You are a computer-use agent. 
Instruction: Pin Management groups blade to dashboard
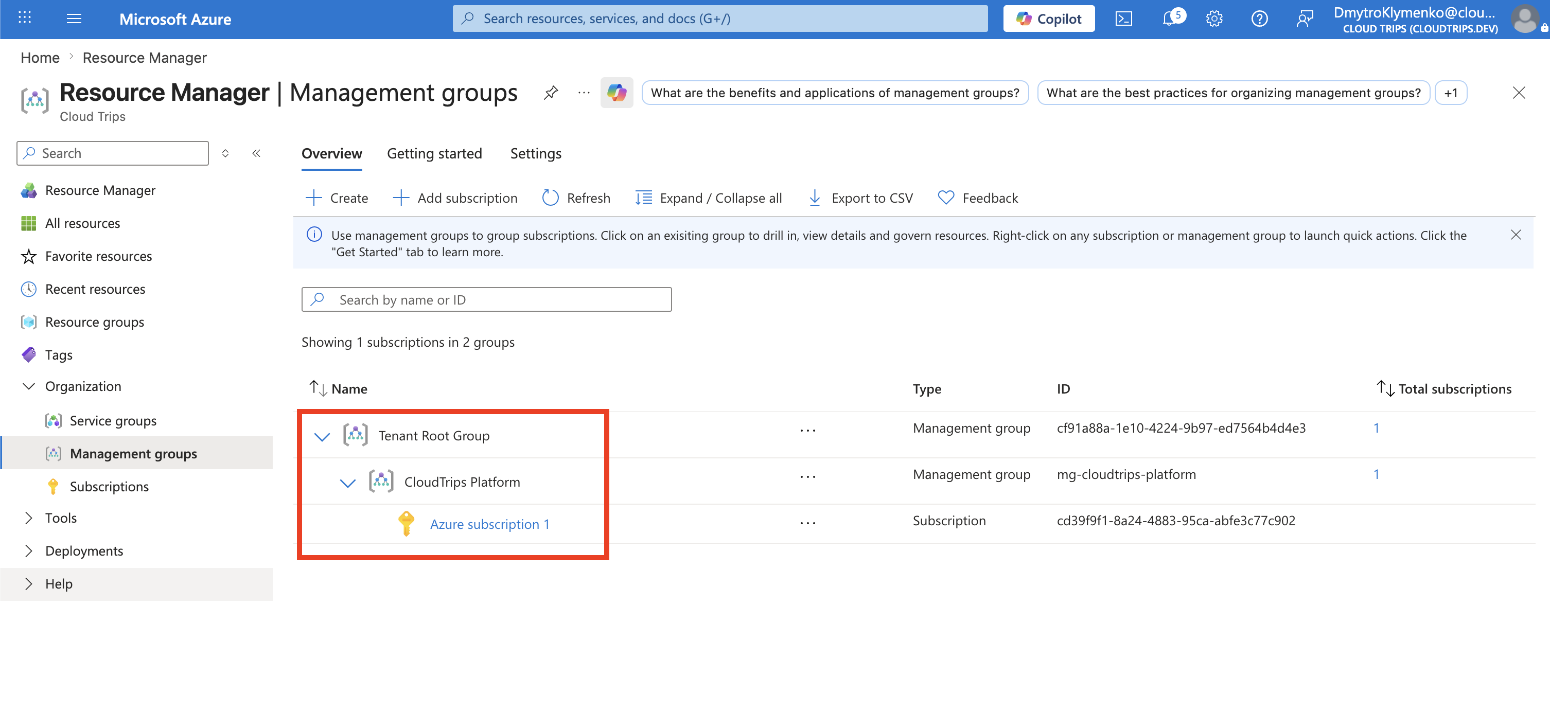[551, 93]
